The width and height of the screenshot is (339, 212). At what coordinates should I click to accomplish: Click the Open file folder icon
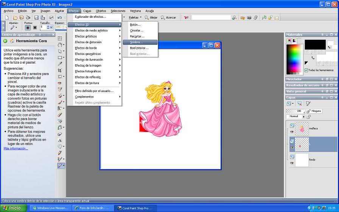(15, 17)
